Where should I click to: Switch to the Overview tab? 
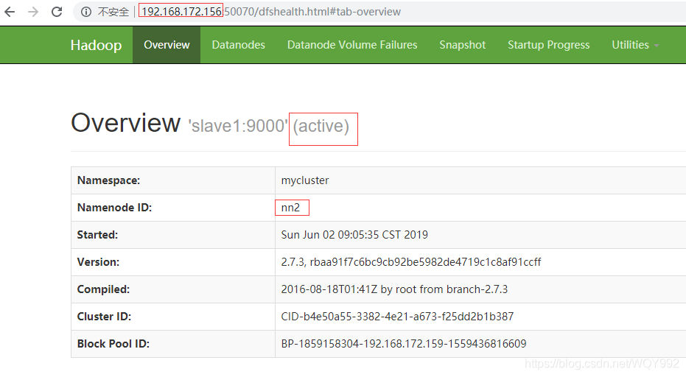tap(167, 45)
